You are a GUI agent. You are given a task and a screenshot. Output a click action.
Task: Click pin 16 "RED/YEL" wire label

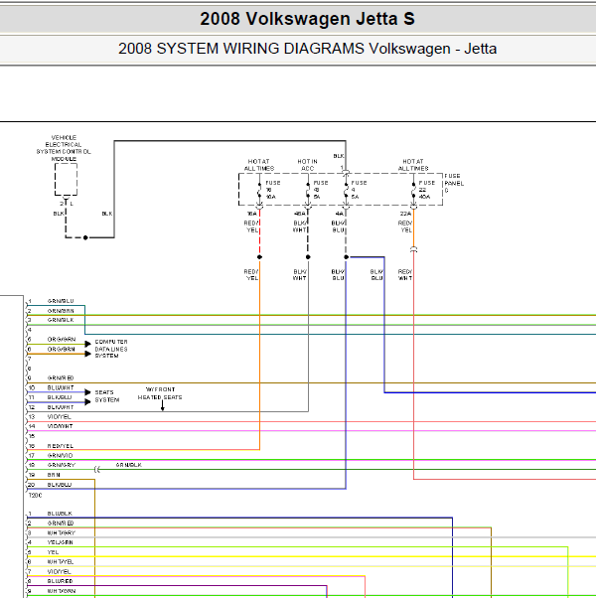point(61,446)
